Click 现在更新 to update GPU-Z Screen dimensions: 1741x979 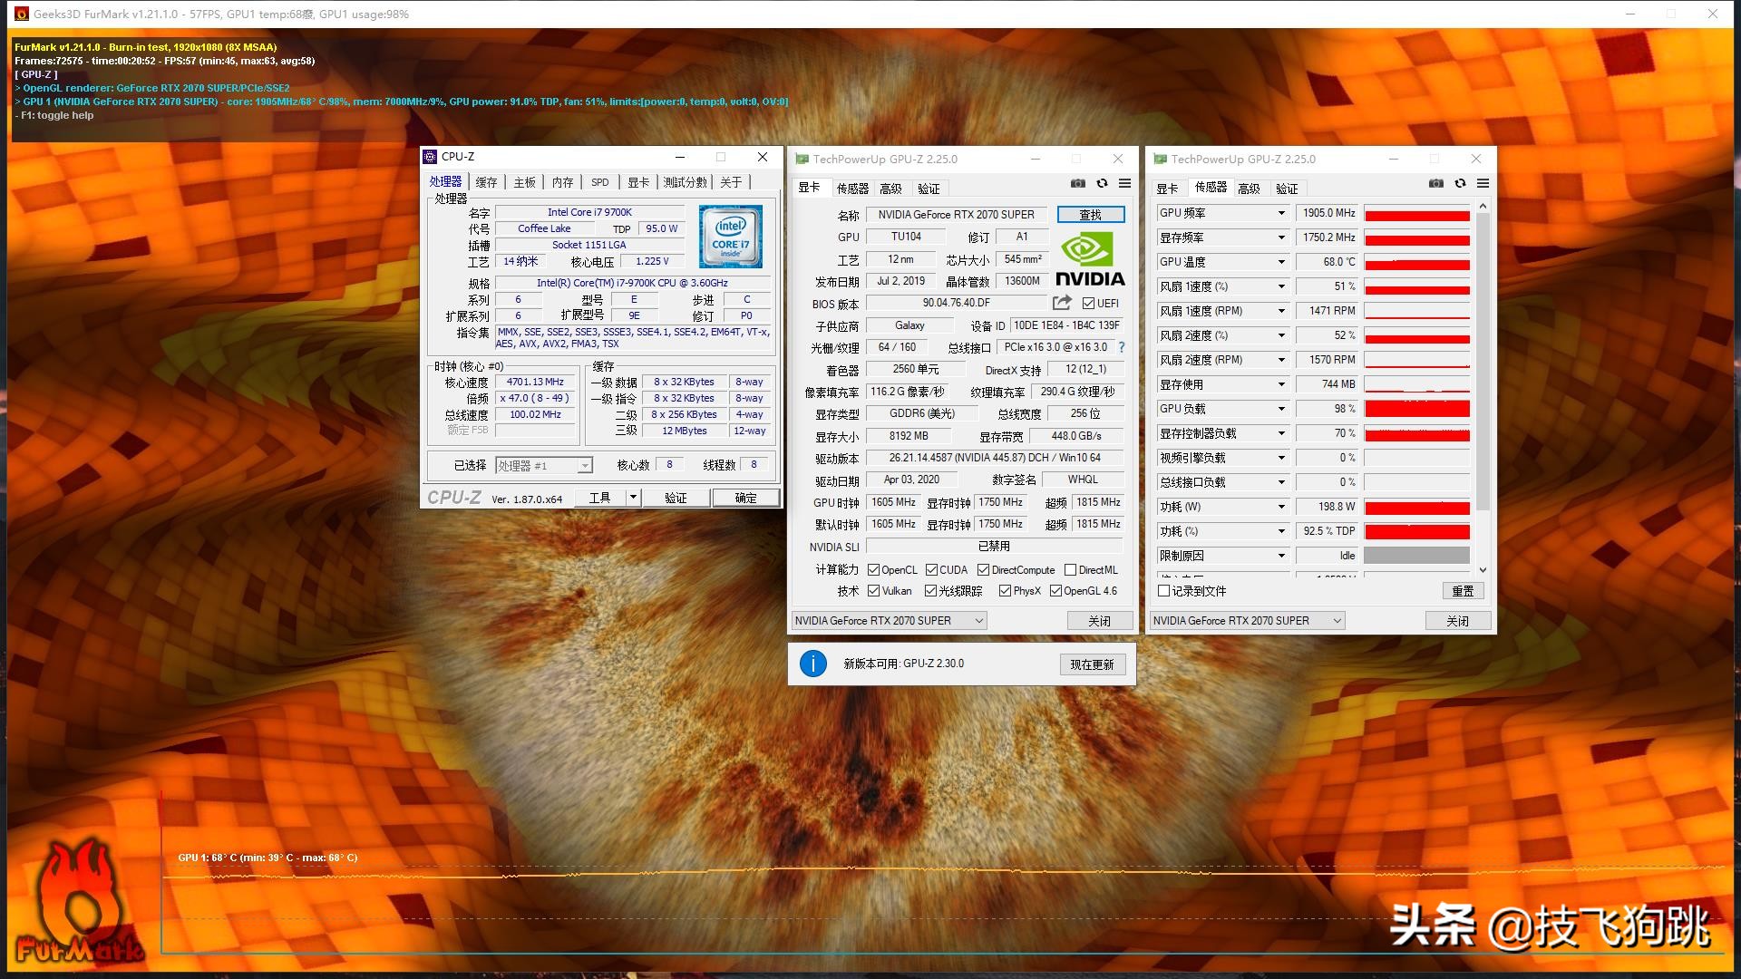pos(1093,664)
